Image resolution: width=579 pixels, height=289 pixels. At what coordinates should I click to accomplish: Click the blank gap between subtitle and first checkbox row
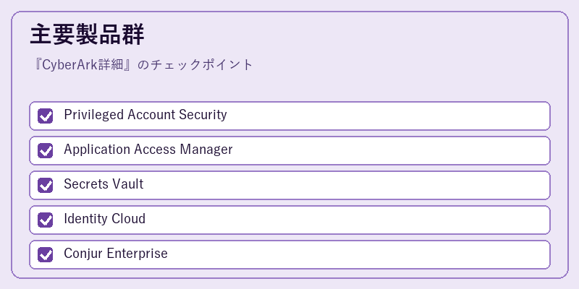(289, 87)
